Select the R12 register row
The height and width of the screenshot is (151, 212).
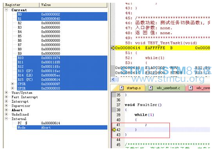pos(62,66)
